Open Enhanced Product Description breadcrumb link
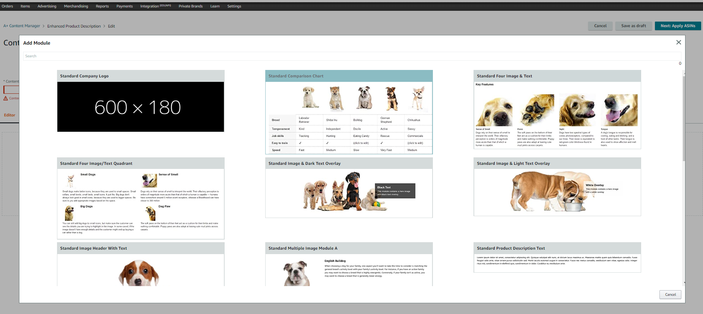This screenshot has width=703, height=314. click(74, 26)
